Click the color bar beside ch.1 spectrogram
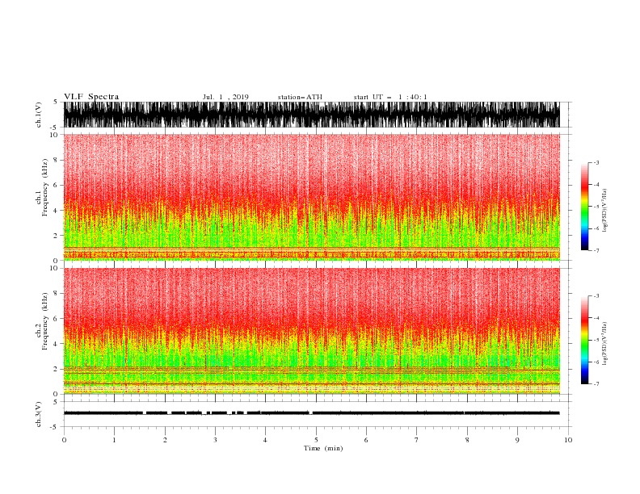Viewport: 640px width, 494px height. tap(584, 207)
